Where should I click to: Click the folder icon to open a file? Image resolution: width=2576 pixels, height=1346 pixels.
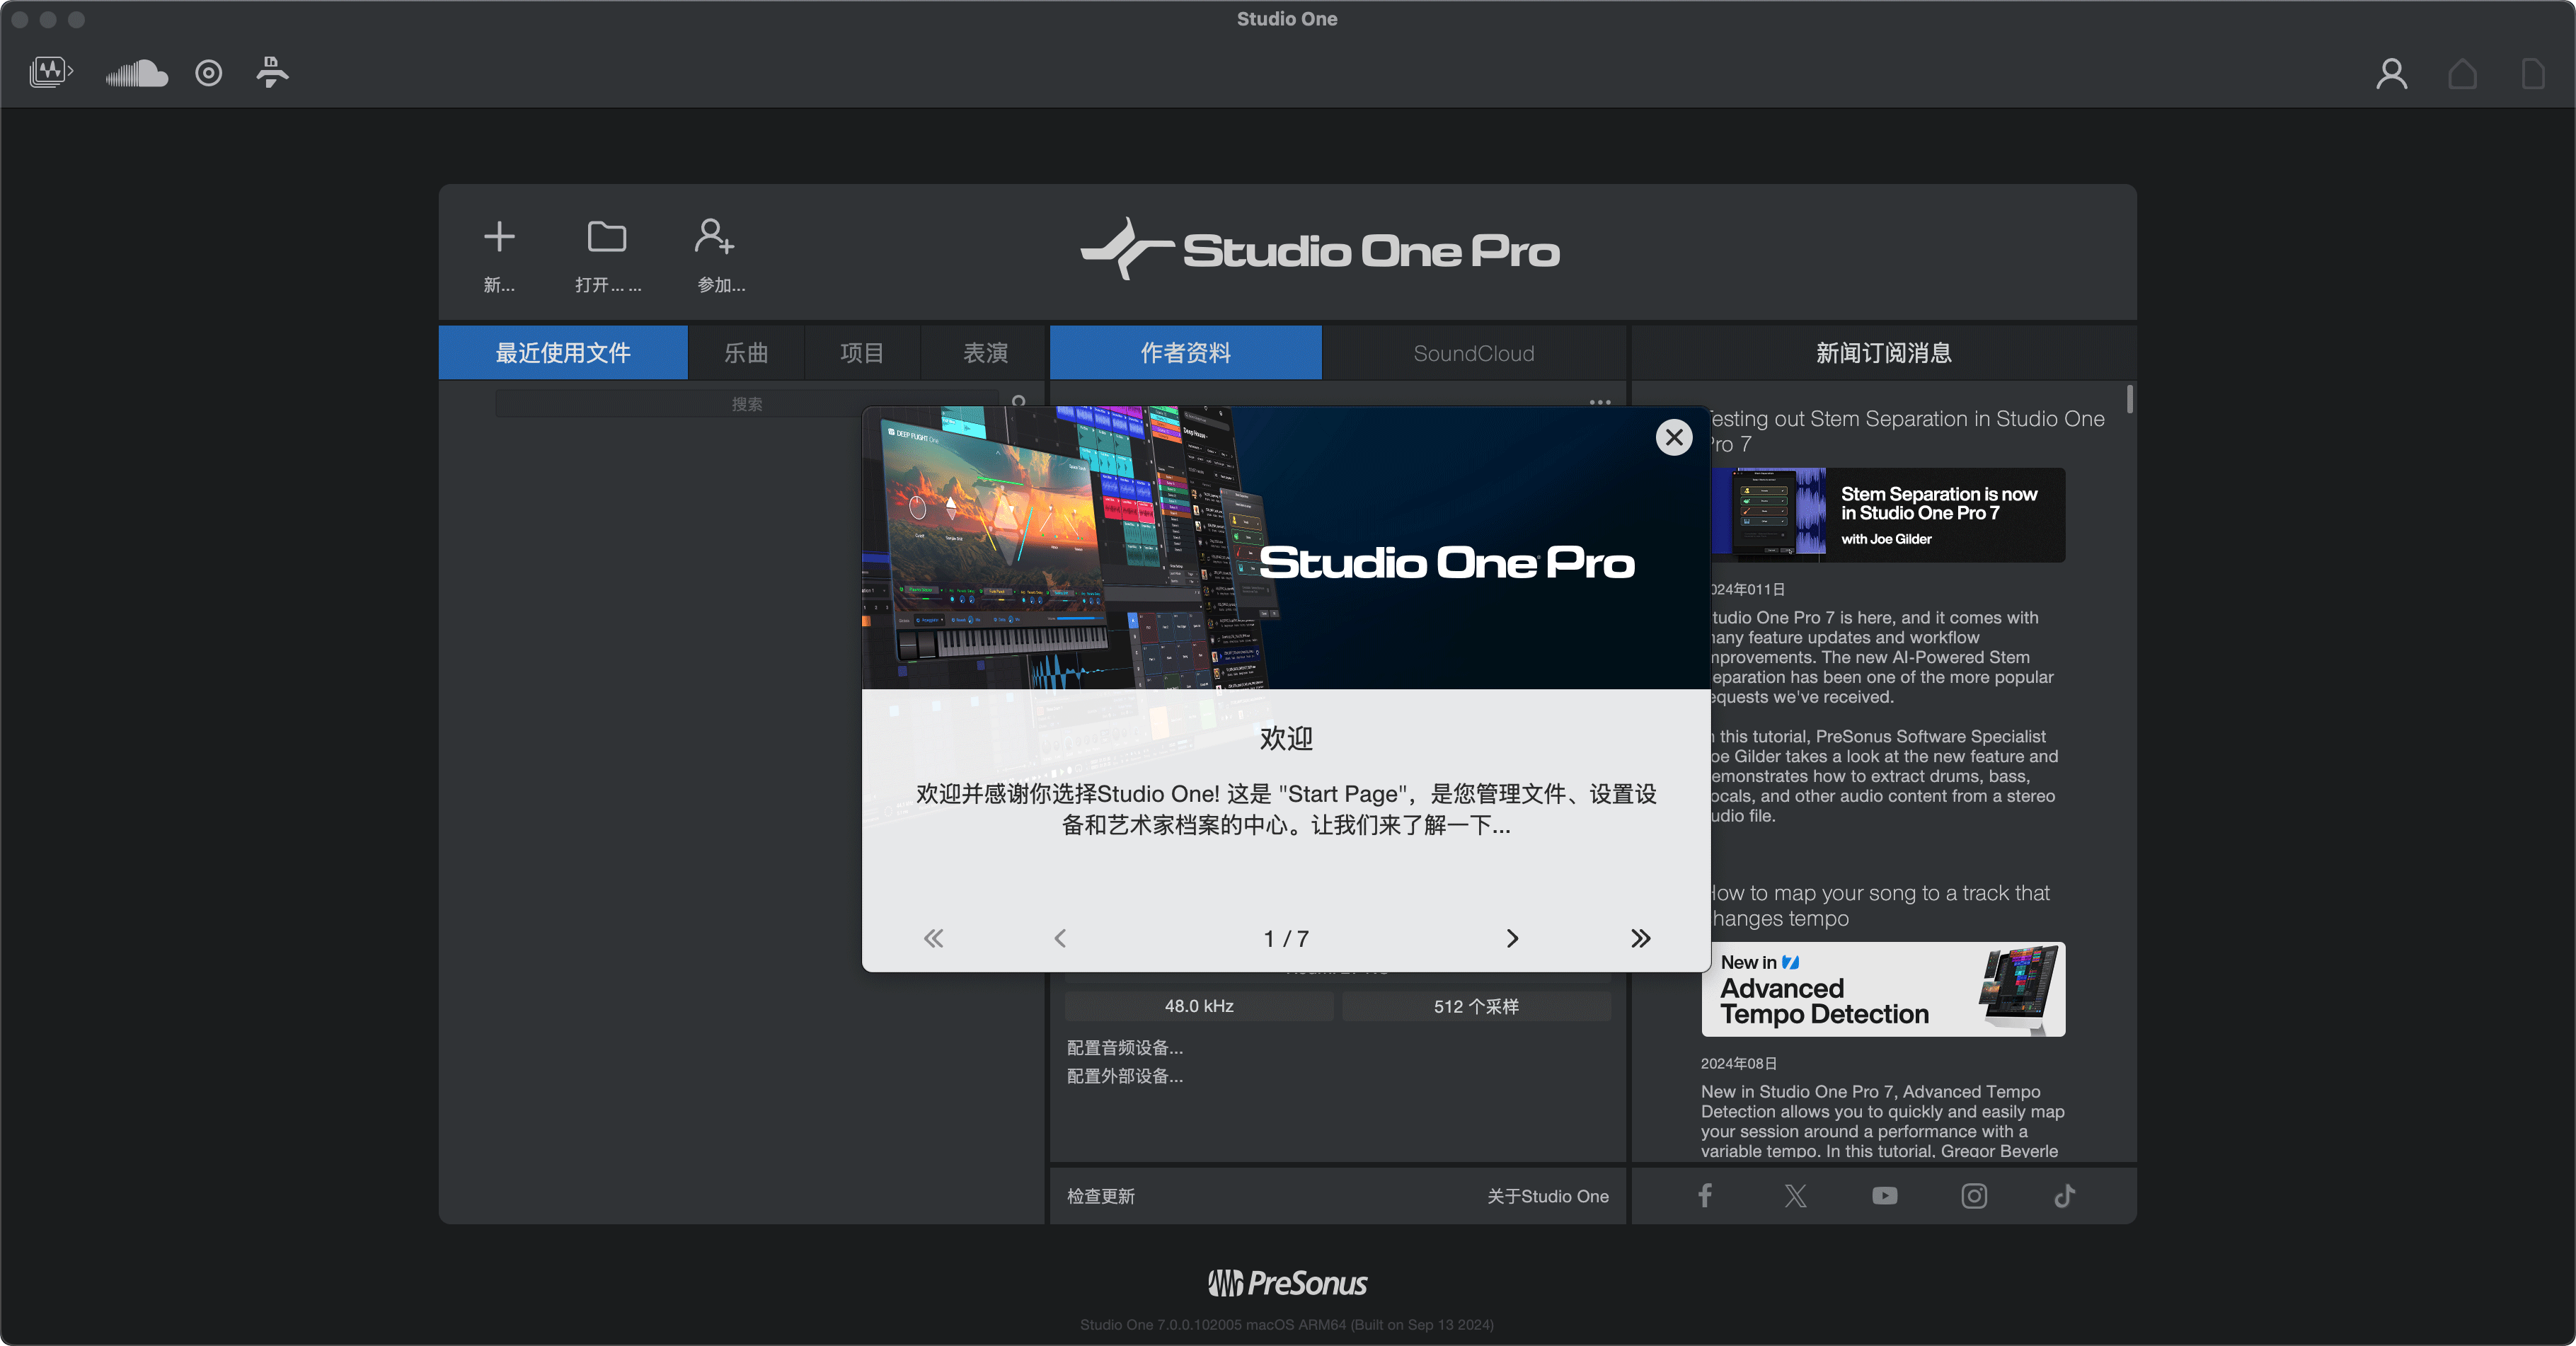606,237
